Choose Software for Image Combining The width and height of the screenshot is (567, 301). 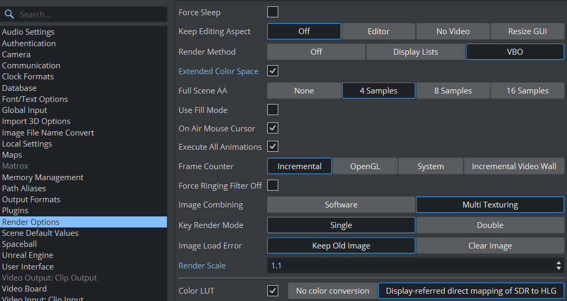[x=341, y=205]
